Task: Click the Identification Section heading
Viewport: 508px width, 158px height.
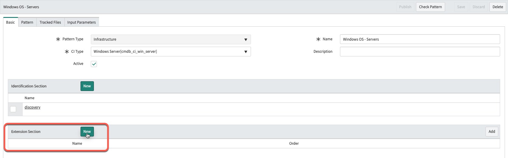Action: coord(29,86)
